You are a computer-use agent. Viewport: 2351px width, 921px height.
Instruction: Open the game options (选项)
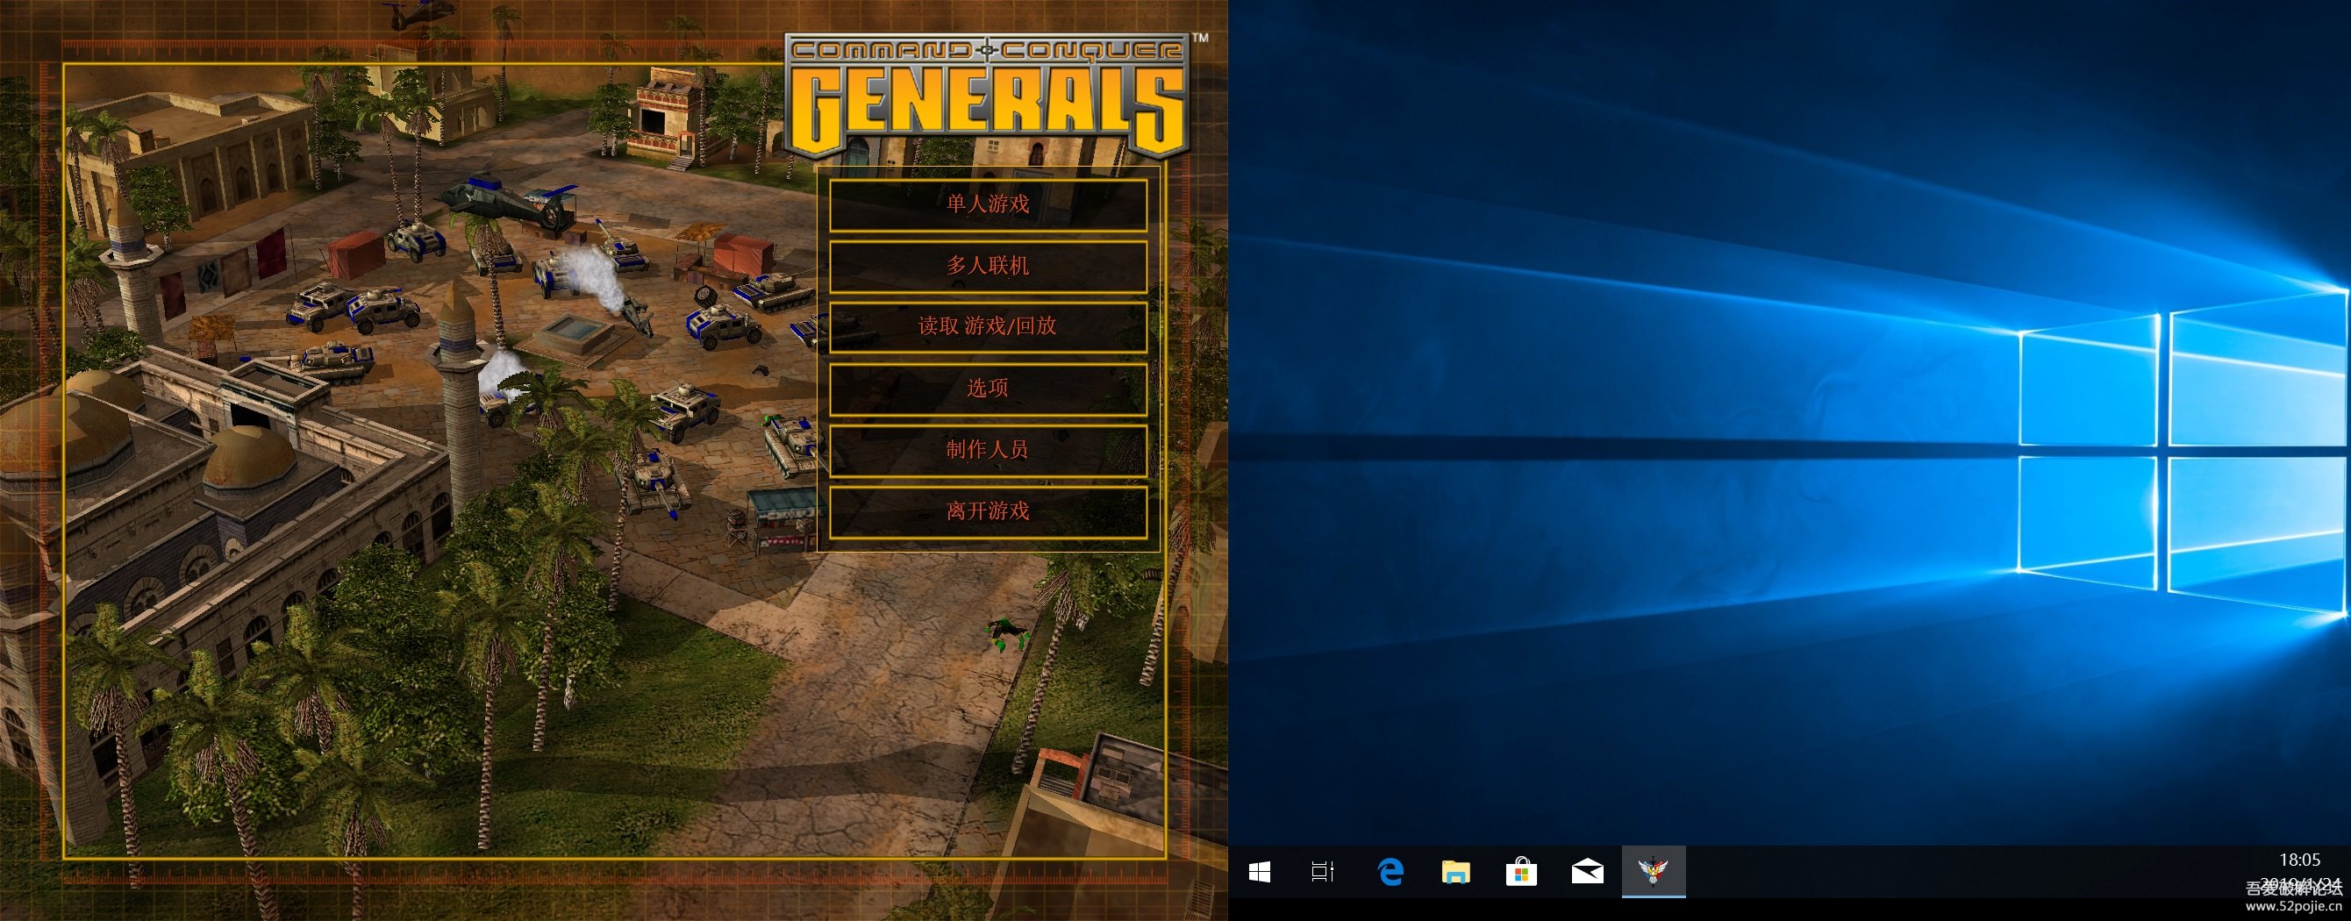[988, 388]
